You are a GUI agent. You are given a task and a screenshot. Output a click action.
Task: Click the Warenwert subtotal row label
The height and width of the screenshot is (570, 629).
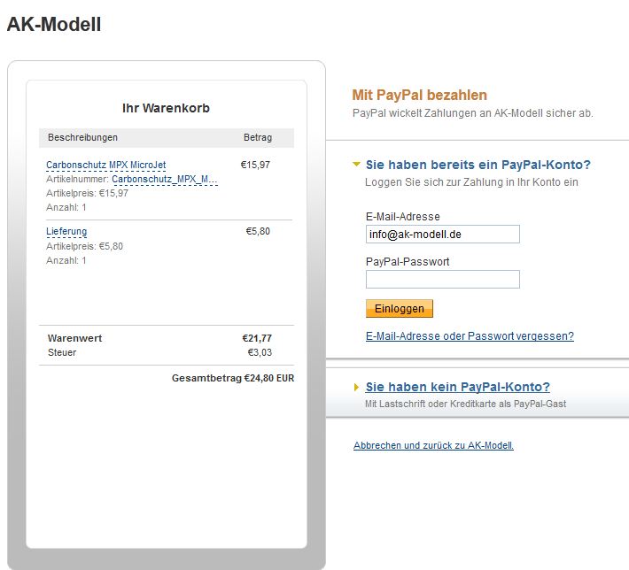[74, 338]
